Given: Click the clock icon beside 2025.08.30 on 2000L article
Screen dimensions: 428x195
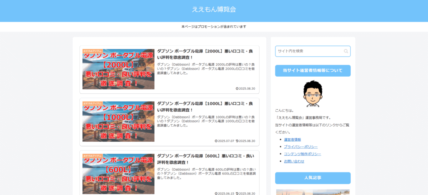Looking at the screenshot, I should (x=237, y=88).
